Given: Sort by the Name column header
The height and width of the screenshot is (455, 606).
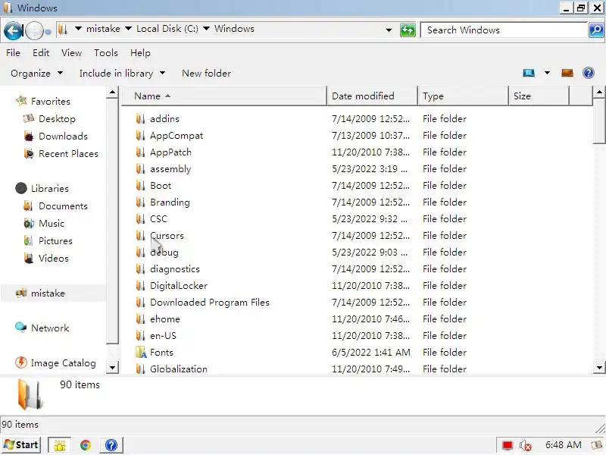Looking at the screenshot, I should (224, 96).
